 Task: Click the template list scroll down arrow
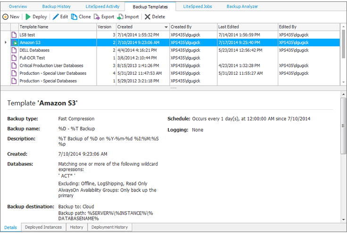343,82
